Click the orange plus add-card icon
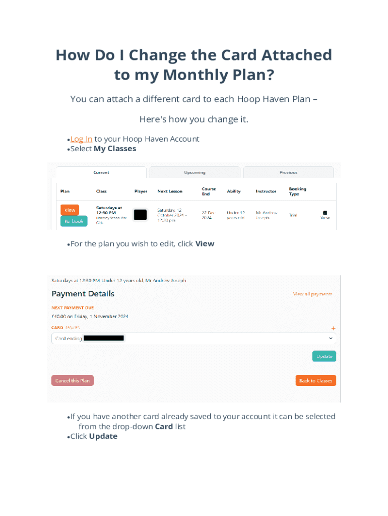The image size is (388, 516). pyautogui.click(x=333, y=328)
